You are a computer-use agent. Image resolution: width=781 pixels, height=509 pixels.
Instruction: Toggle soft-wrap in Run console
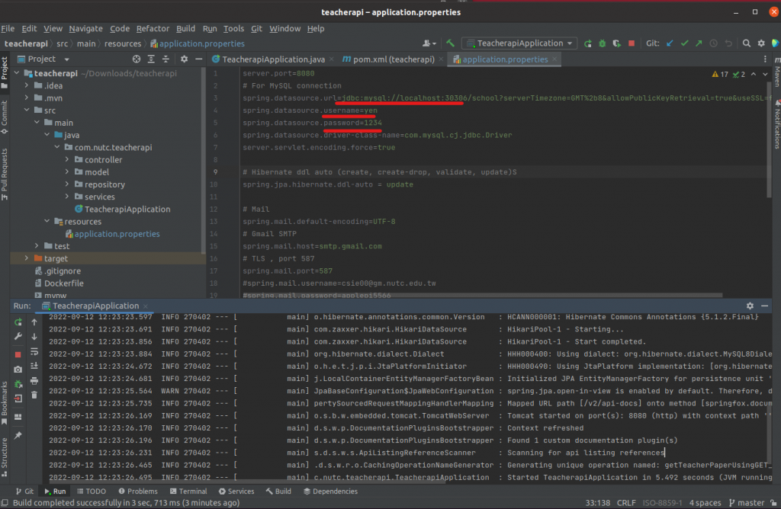[34, 351]
